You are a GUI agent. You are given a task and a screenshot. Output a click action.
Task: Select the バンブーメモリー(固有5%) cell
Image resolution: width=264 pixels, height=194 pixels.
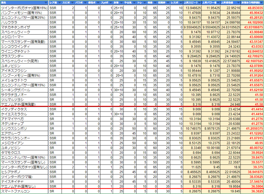click(24, 76)
